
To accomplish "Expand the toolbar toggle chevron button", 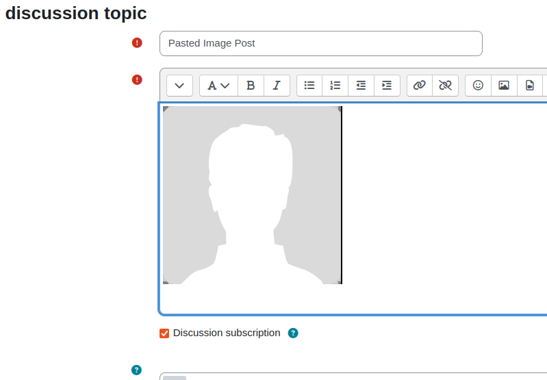I will [179, 86].
